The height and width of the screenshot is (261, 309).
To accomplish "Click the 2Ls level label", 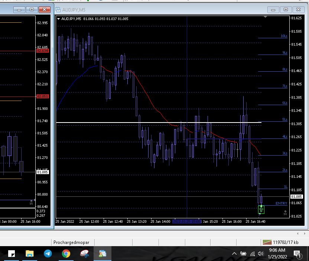I will pos(285,170).
